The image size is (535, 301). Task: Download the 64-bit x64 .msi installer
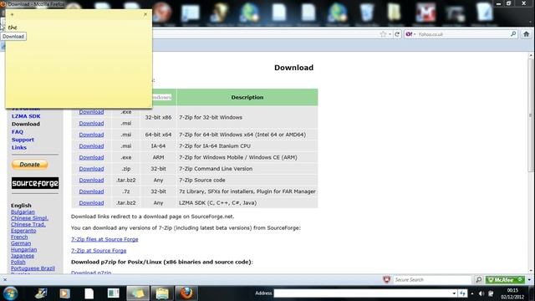91,135
